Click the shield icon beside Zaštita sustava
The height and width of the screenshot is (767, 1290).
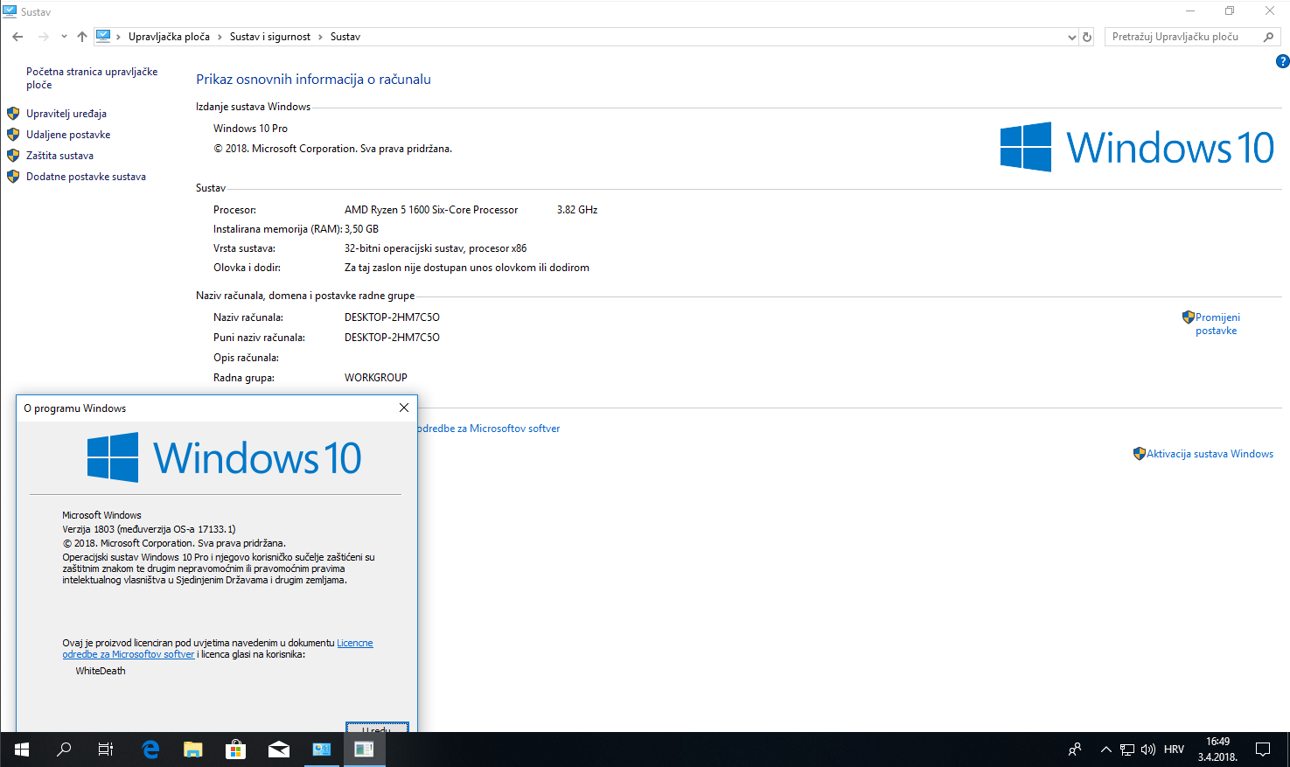tap(13, 156)
